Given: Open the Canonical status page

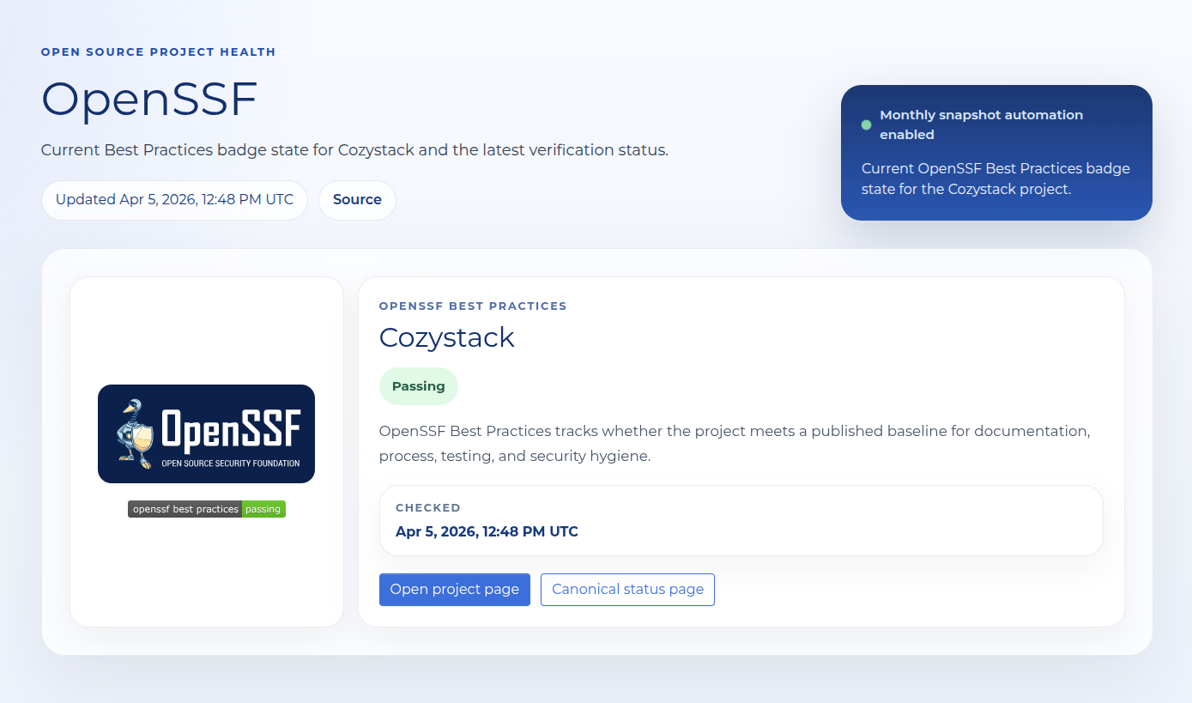Looking at the screenshot, I should pos(627,590).
